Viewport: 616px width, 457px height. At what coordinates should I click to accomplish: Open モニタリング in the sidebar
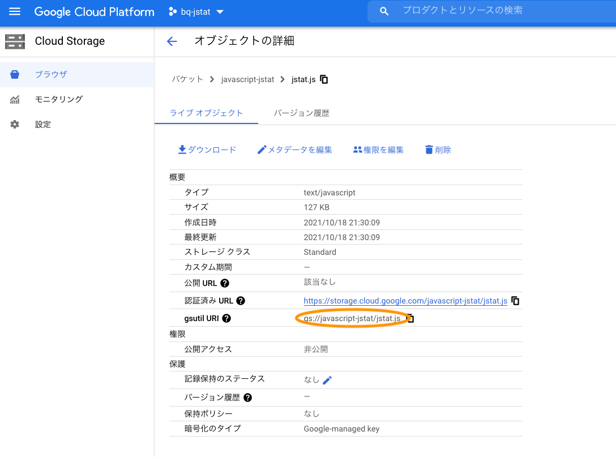coord(77,100)
